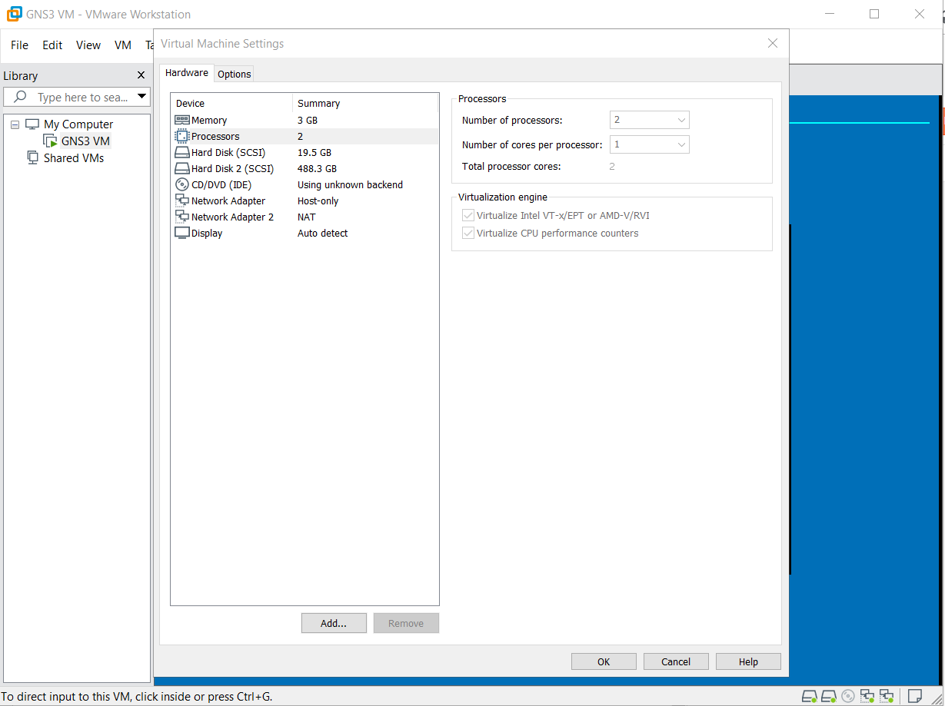Click the CD/DVD (IDE) disc icon
The image size is (945, 706).
(x=182, y=184)
